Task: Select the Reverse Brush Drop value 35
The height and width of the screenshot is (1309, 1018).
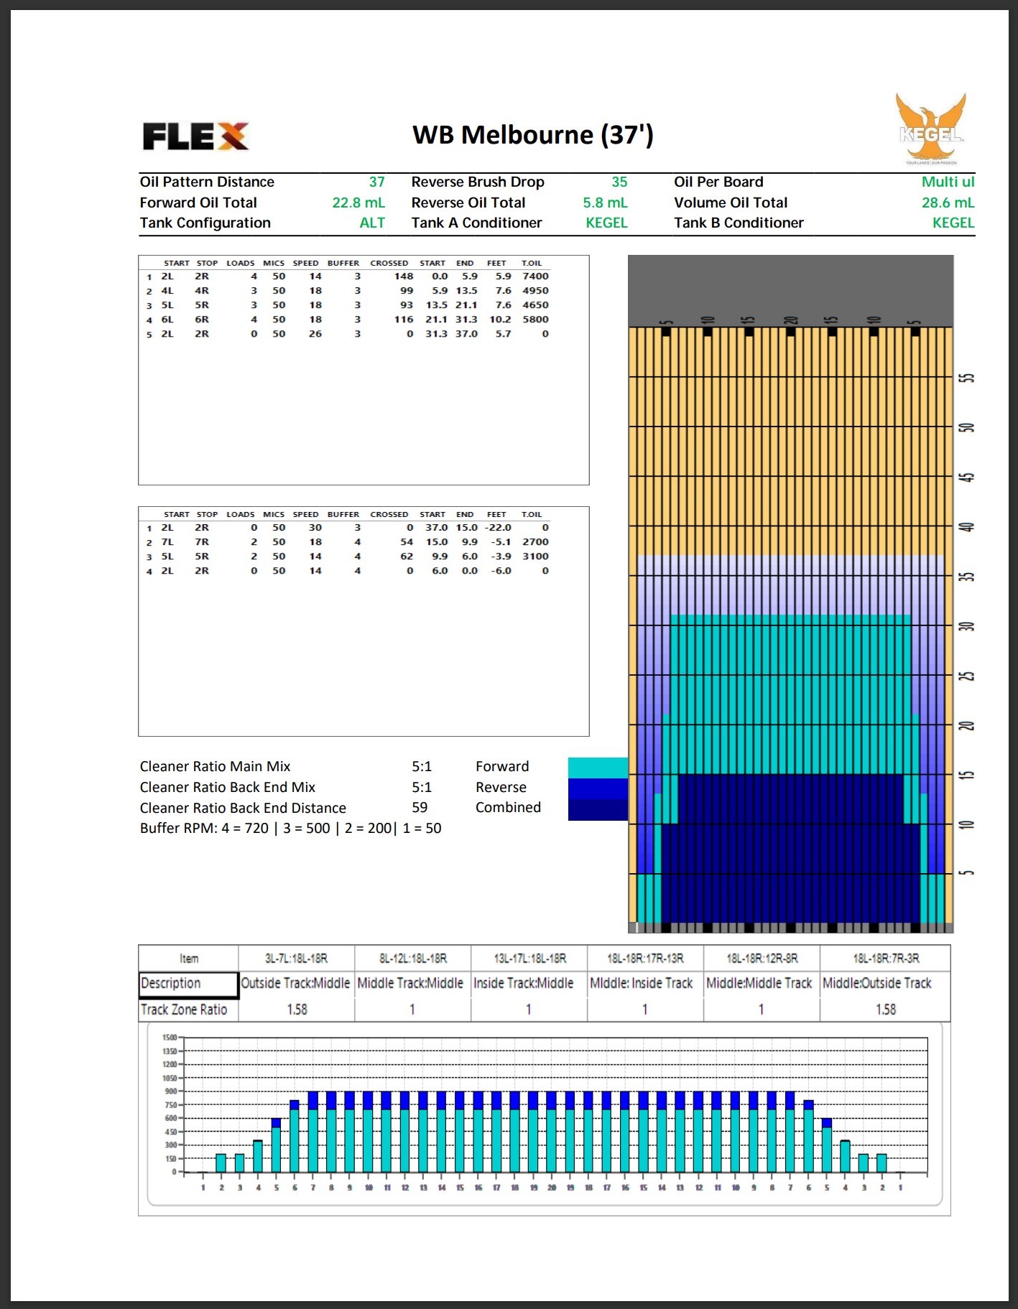Action: 619,182
